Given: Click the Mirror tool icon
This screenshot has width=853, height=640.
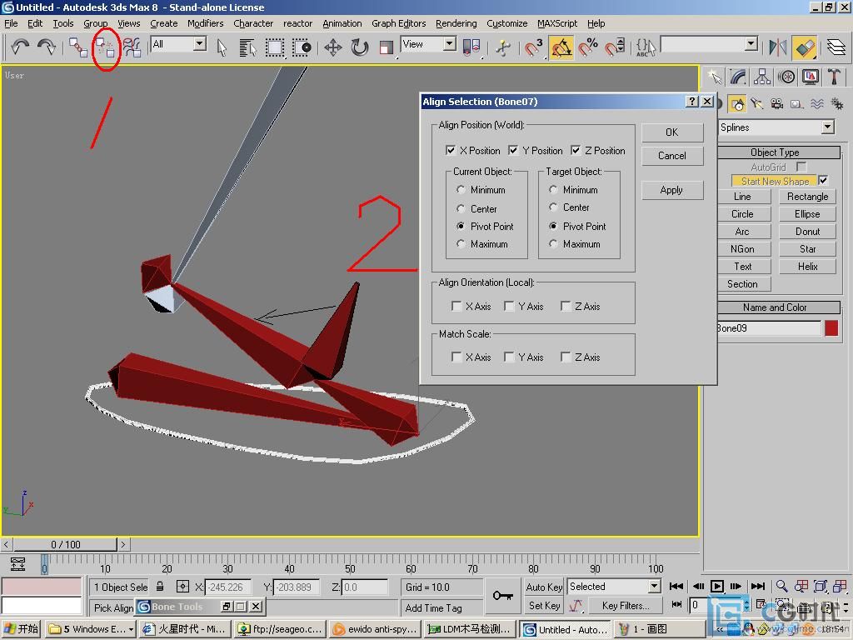Looking at the screenshot, I should (x=778, y=47).
